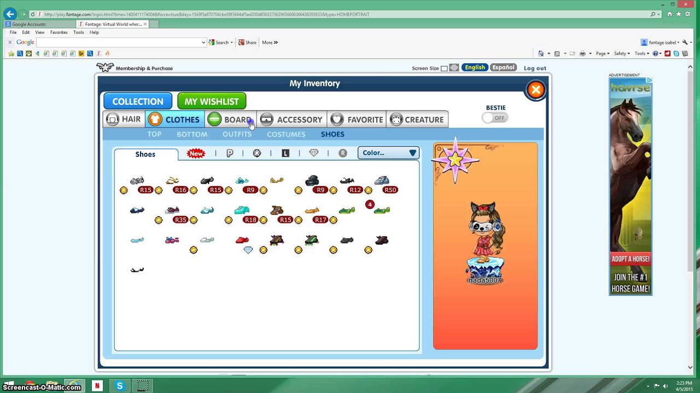700x393 pixels.
Task: Click in the browser address bar
Action: click(339, 14)
